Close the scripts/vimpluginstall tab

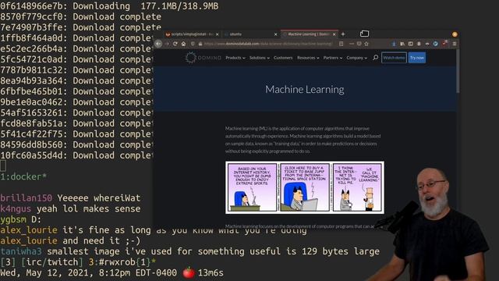(218, 34)
